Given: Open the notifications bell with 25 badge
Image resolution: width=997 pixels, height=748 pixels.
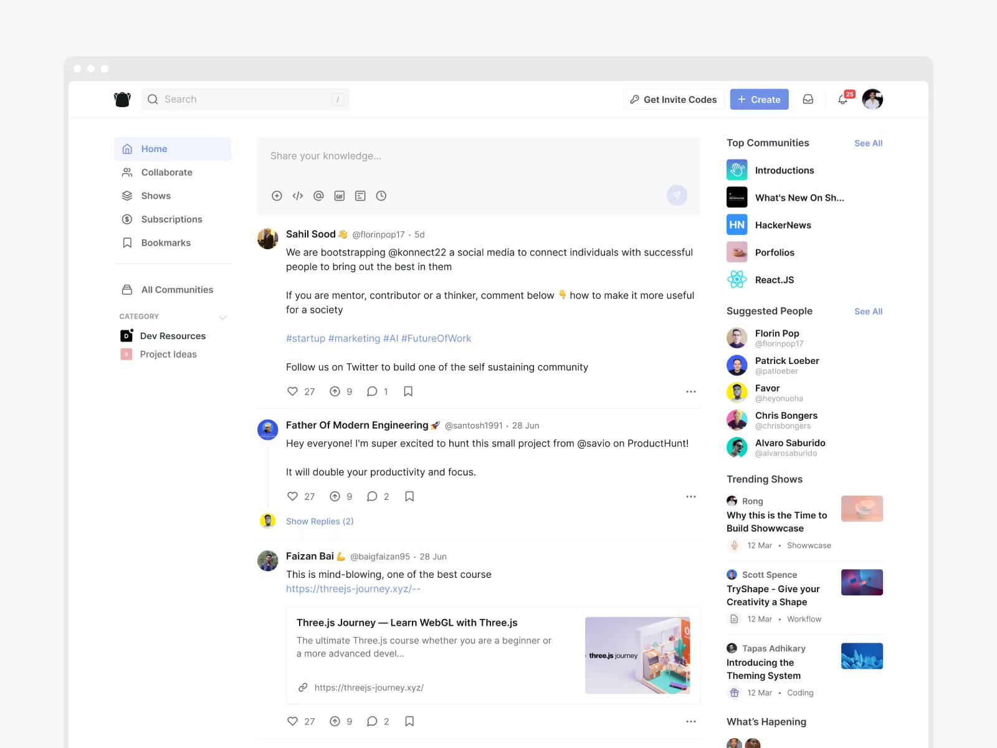Looking at the screenshot, I should point(843,99).
